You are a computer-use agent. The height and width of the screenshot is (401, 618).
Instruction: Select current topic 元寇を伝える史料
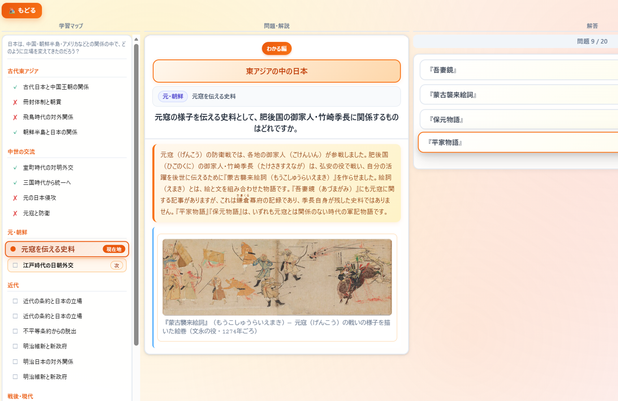coord(67,249)
